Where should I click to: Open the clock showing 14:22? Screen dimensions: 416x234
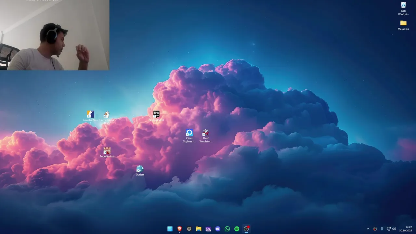(406, 229)
